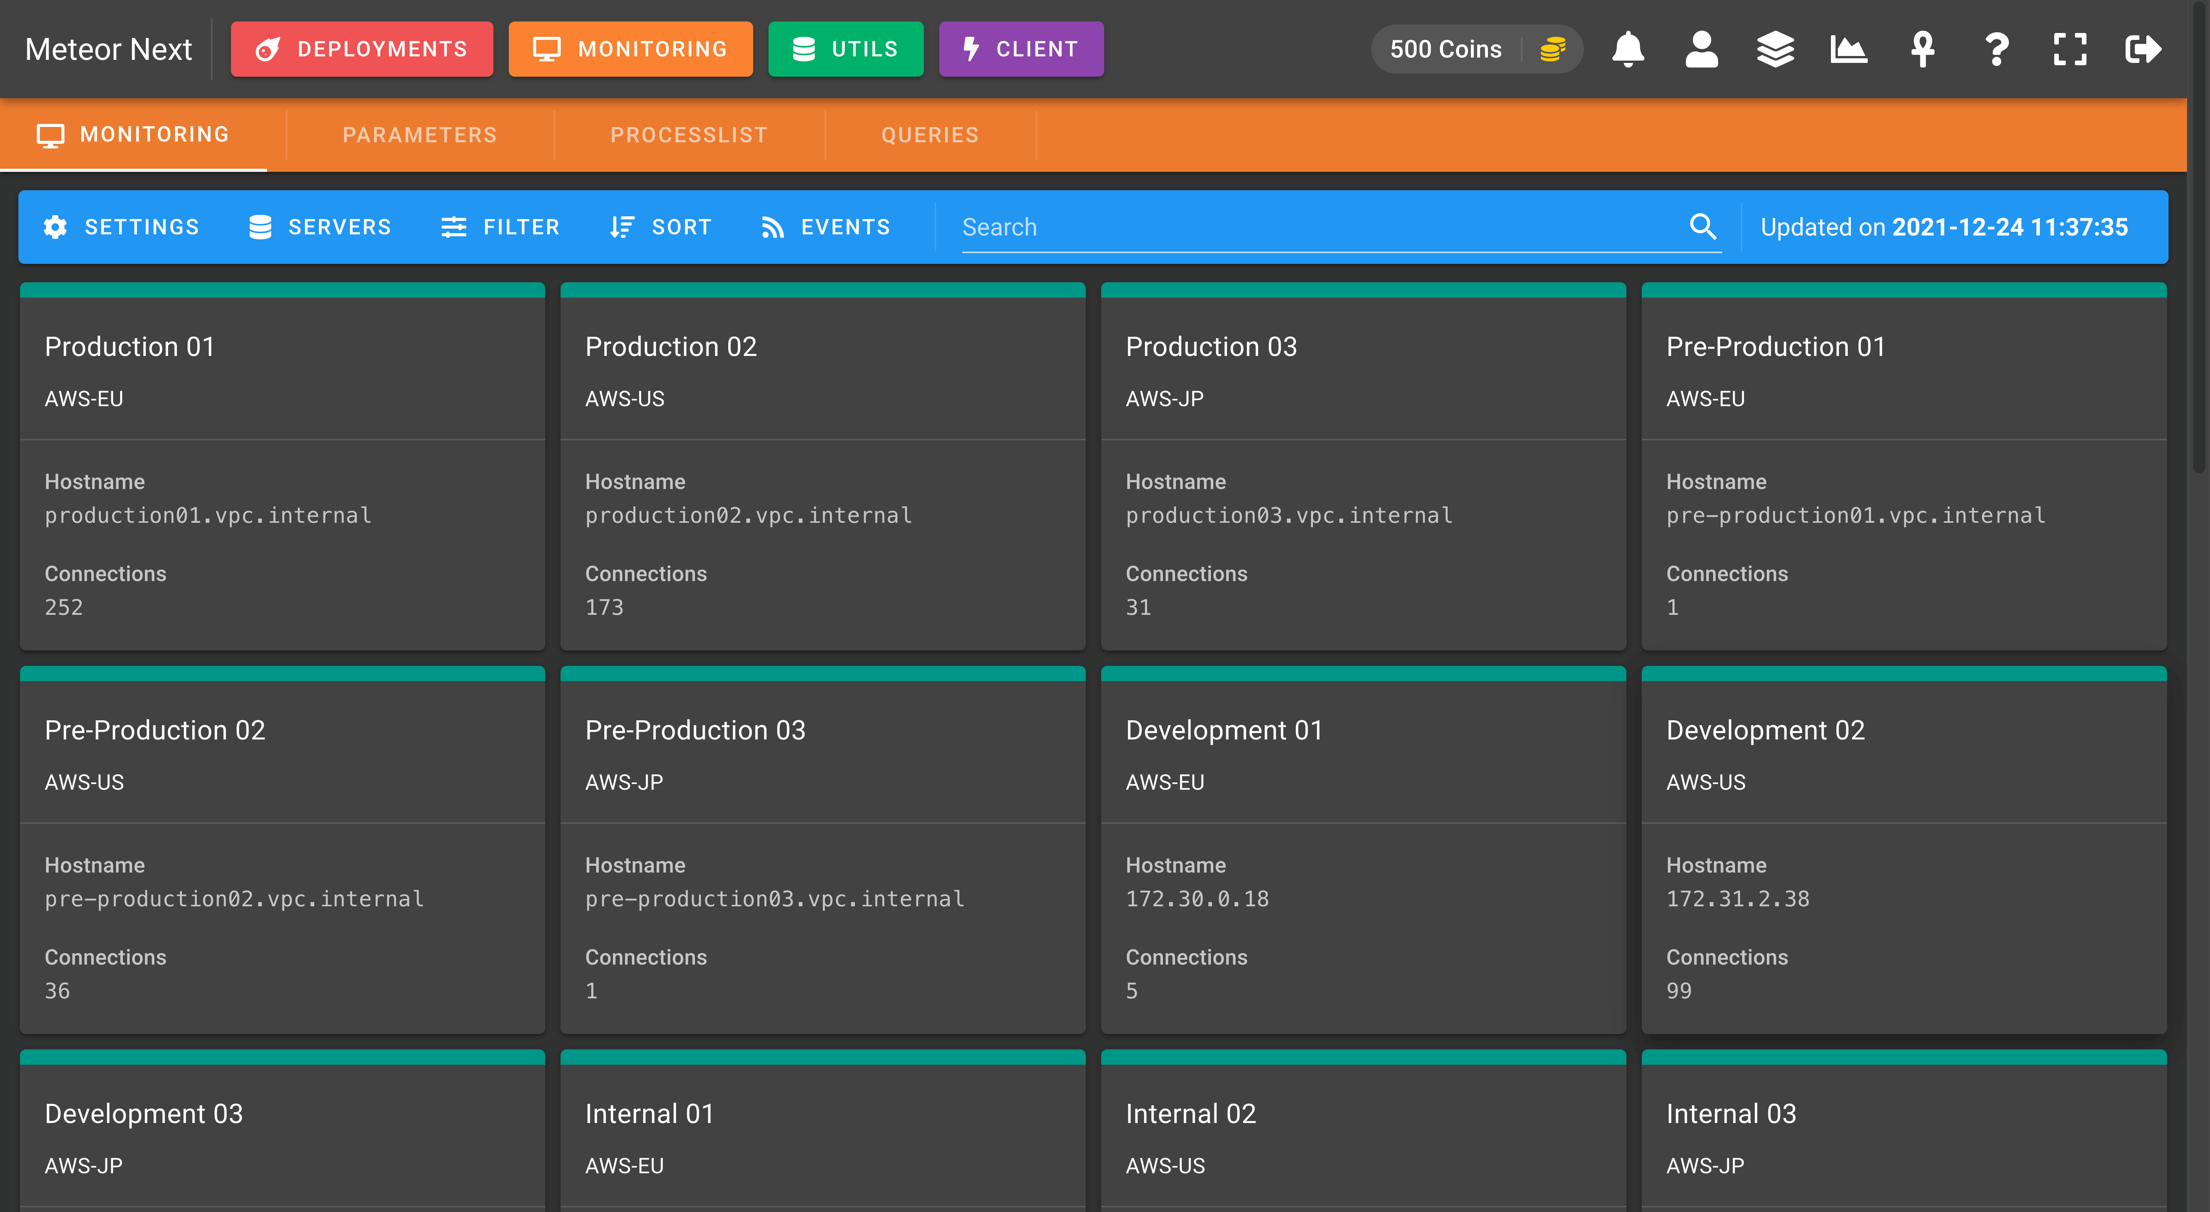Screen dimensions: 2210x1212
Task: Open the user profile icon
Action: coord(1701,49)
